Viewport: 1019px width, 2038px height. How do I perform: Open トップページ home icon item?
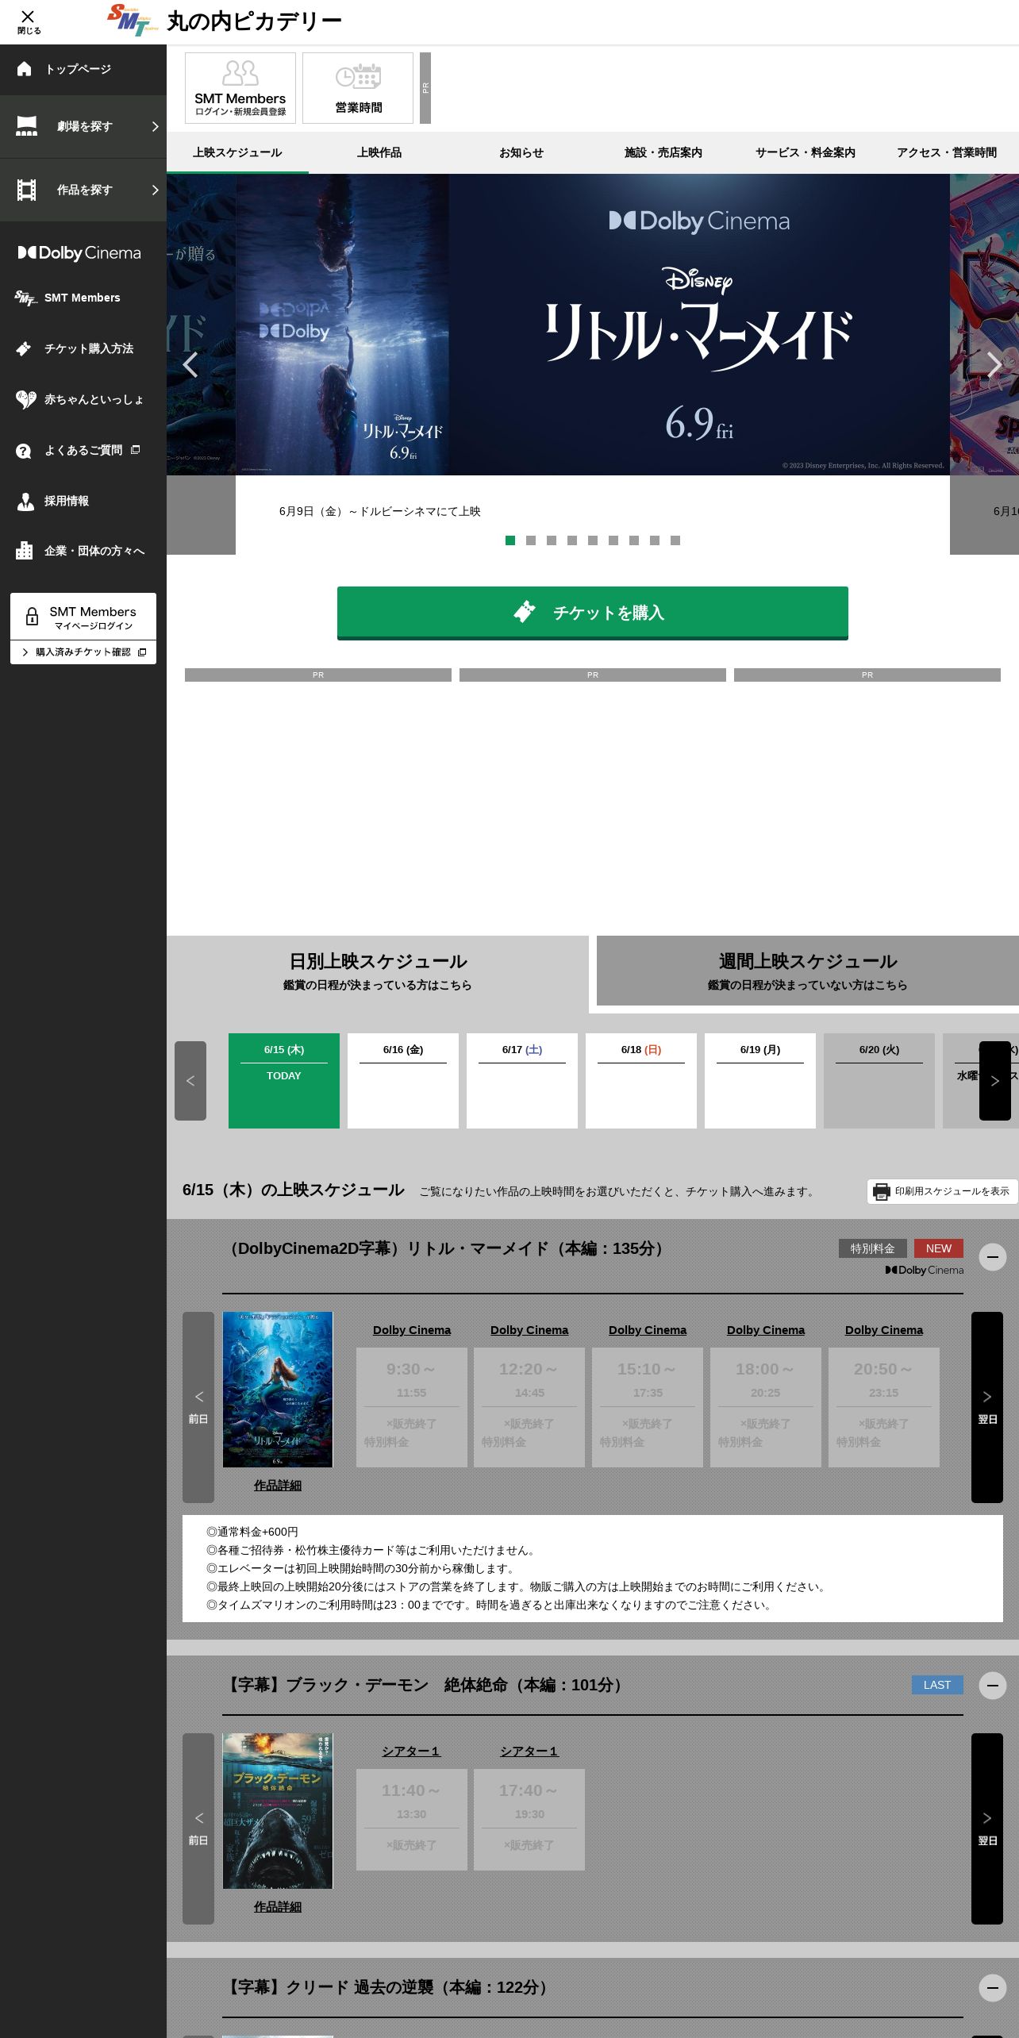83,69
